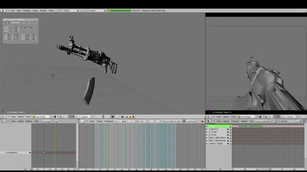
Task: Open the SR:2-Model screen selector
Action: coord(56,11)
